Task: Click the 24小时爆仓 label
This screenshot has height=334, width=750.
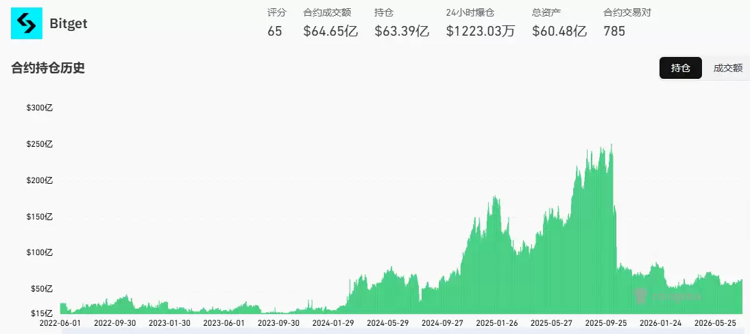Action: [470, 12]
